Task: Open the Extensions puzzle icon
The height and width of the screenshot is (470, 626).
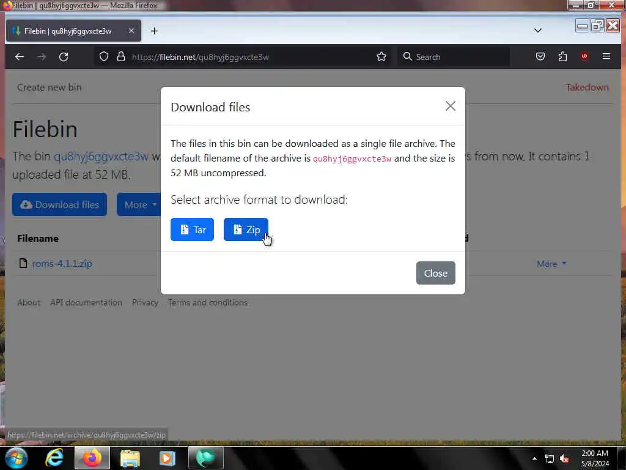Action: coord(562,56)
